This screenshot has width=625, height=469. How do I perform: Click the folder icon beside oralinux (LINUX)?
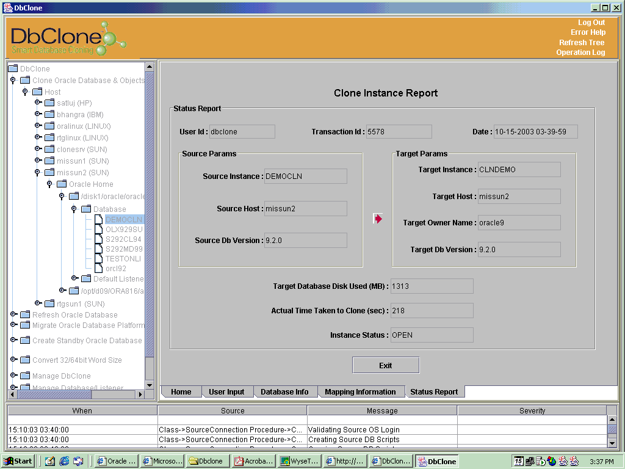click(49, 126)
